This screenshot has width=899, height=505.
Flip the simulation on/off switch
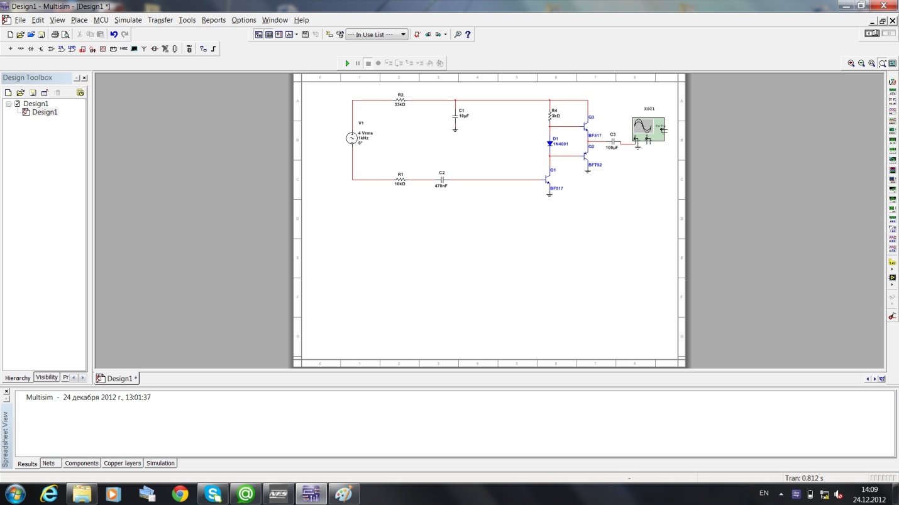872,33
